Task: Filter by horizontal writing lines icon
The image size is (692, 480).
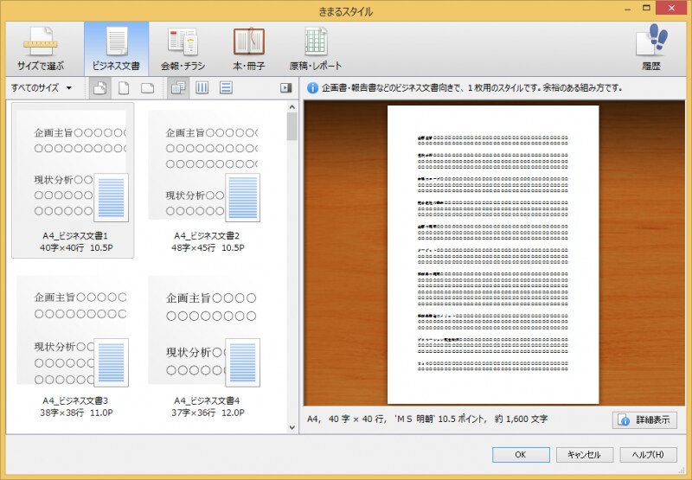Action: (226, 88)
